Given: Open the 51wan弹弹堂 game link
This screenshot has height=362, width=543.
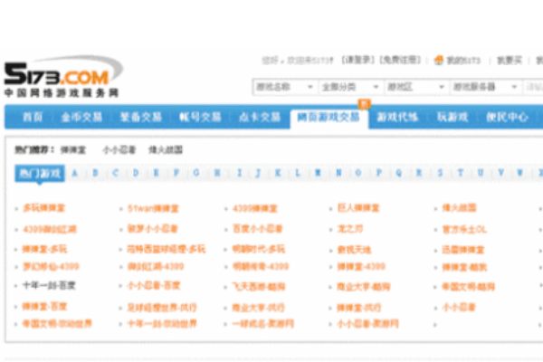Looking at the screenshot, I should pyautogui.click(x=153, y=208).
